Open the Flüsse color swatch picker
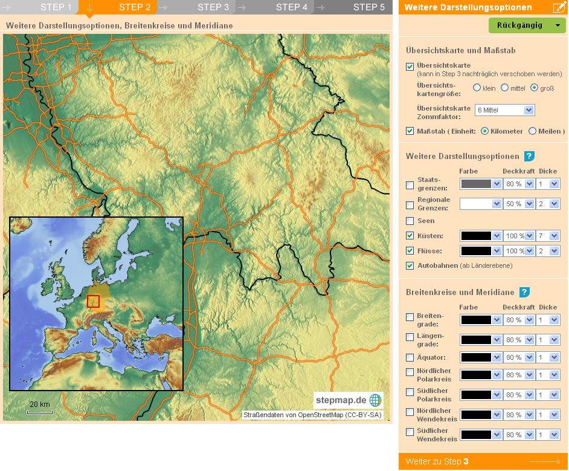 pyautogui.click(x=480, y=251)
